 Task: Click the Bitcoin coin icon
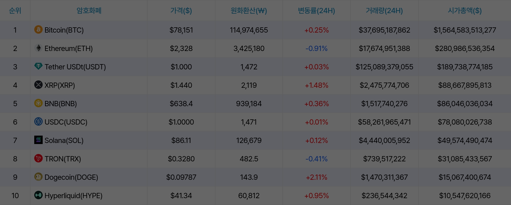click(x=38, y=29)
